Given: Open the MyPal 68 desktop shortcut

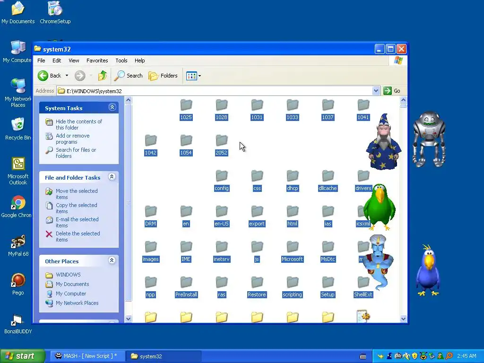Looking at the screenshot, I should click(x=18, y=246).
